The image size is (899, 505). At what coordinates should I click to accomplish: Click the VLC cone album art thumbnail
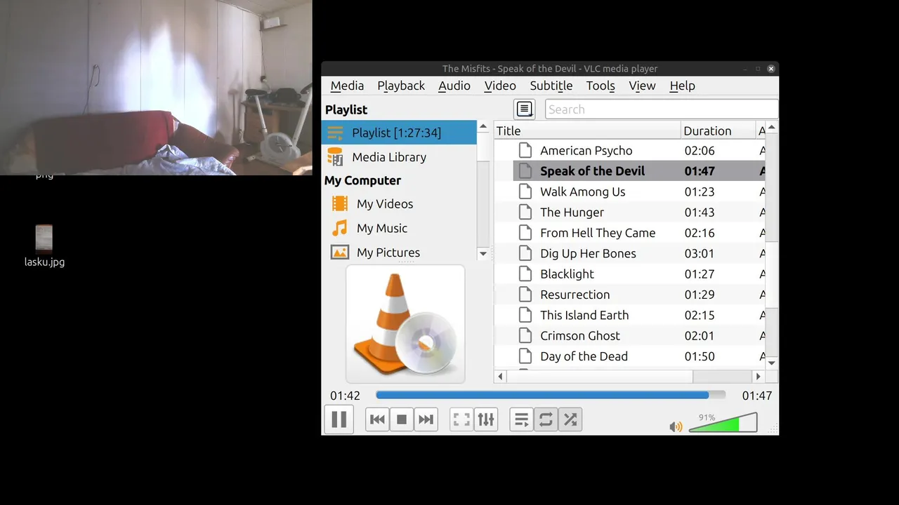[405, 324]
